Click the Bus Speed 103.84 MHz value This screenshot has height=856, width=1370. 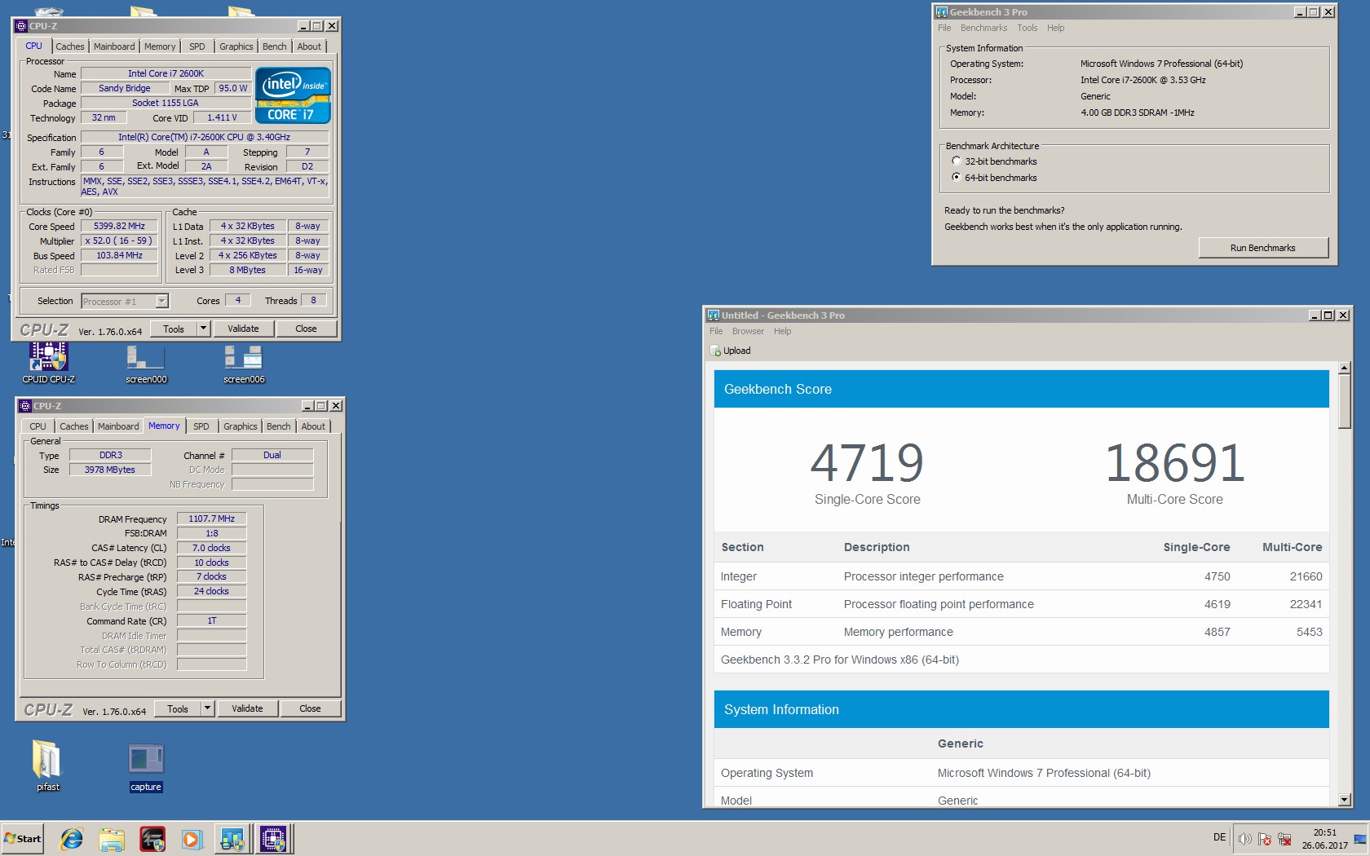[x=119, y=255]
